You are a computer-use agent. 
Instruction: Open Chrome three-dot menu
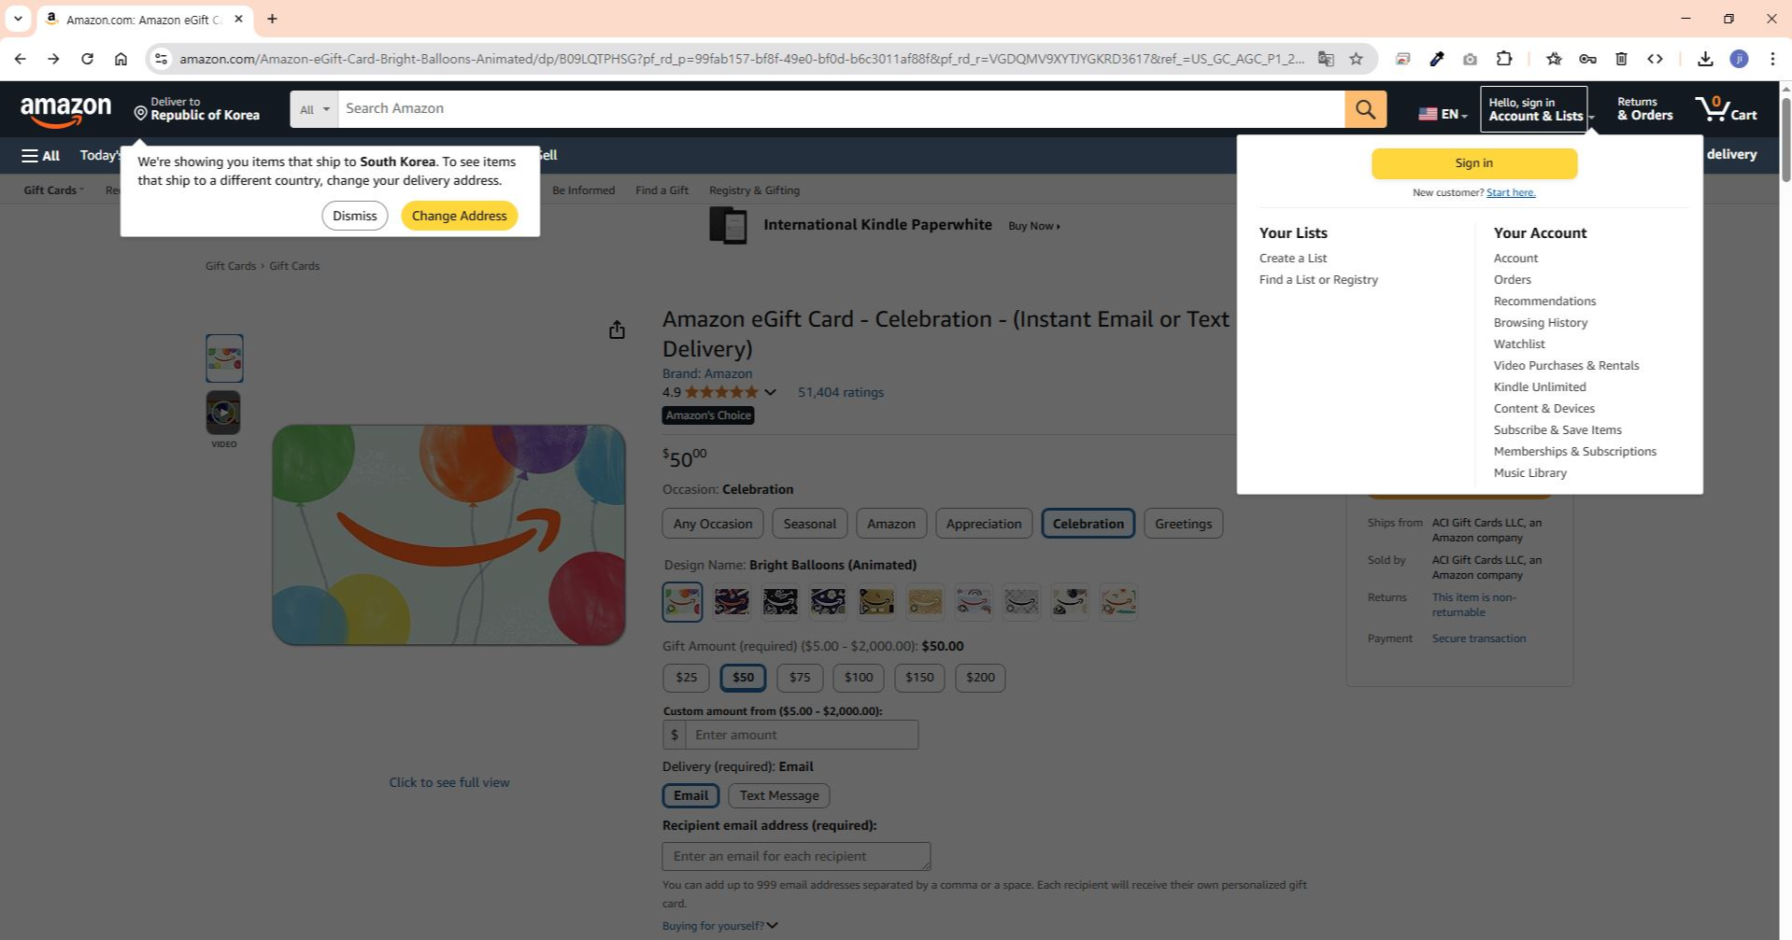[1772, 59]
